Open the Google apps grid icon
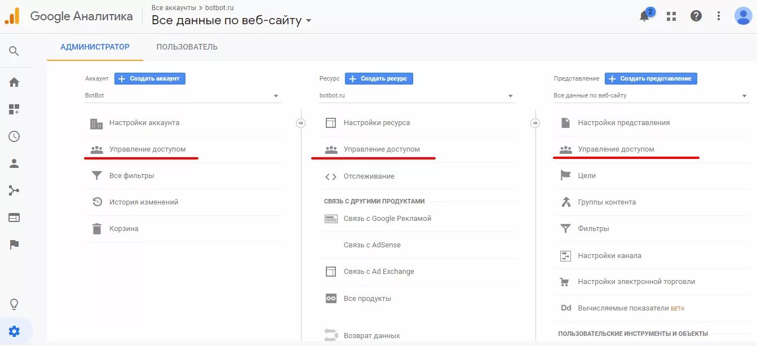The height and width of the screenshot is (346, 757). click(x=671, y=16)
